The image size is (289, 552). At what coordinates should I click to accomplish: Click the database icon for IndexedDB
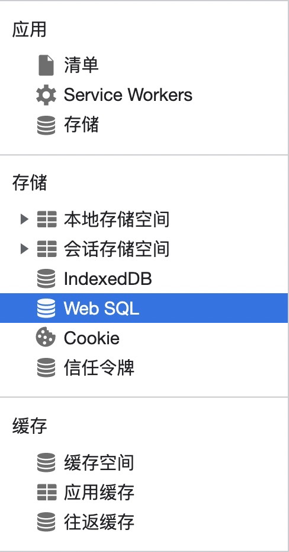pyautogui.click(x=46, y=278)
